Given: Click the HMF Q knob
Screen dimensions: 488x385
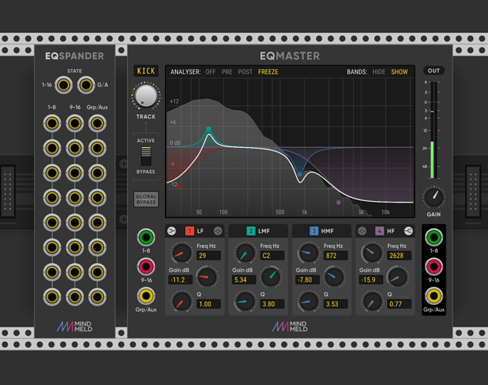Looking at the screenshot, I should 308,301.
